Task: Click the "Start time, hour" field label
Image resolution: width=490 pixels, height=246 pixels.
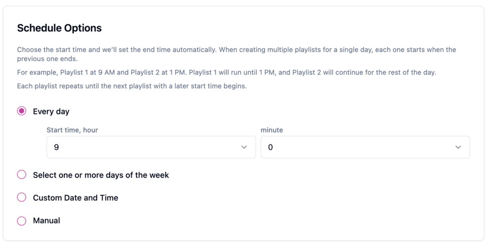Action: coord(72,130)
